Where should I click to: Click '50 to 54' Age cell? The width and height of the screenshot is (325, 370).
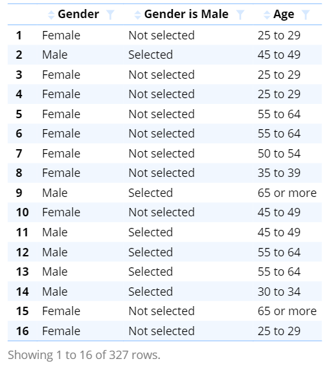pyautogui.click(x=279, y=154)
